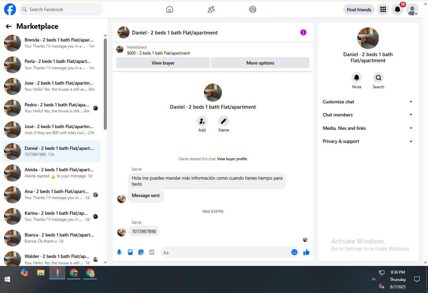Viewport: 428px width, 293px height.
Task: Search in conversation
Action: click(378, 78)
